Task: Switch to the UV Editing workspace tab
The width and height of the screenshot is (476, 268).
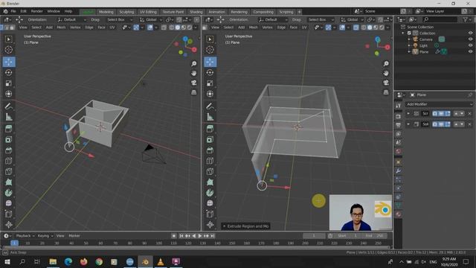Action: 148,12
